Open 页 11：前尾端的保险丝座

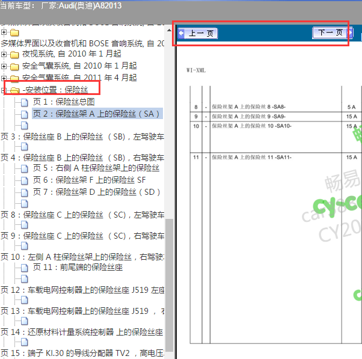tap(78, 267)
